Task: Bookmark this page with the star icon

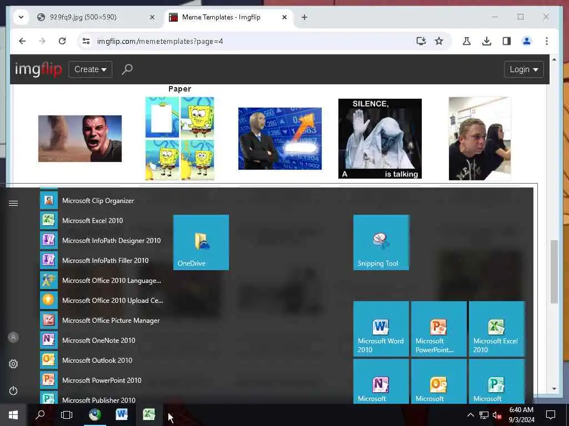Action: coord(439,41)
